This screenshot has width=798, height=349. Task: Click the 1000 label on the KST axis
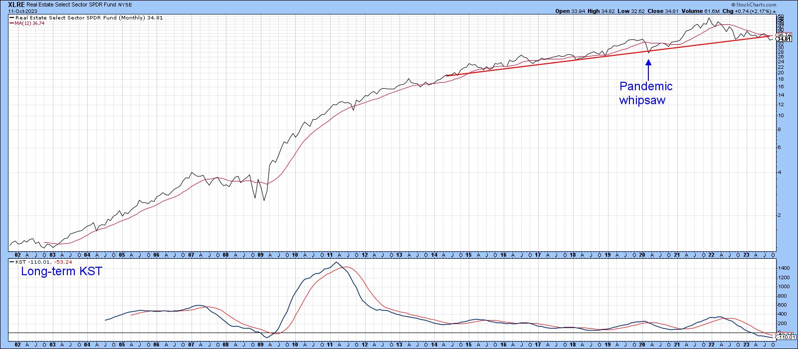[784, 287]
